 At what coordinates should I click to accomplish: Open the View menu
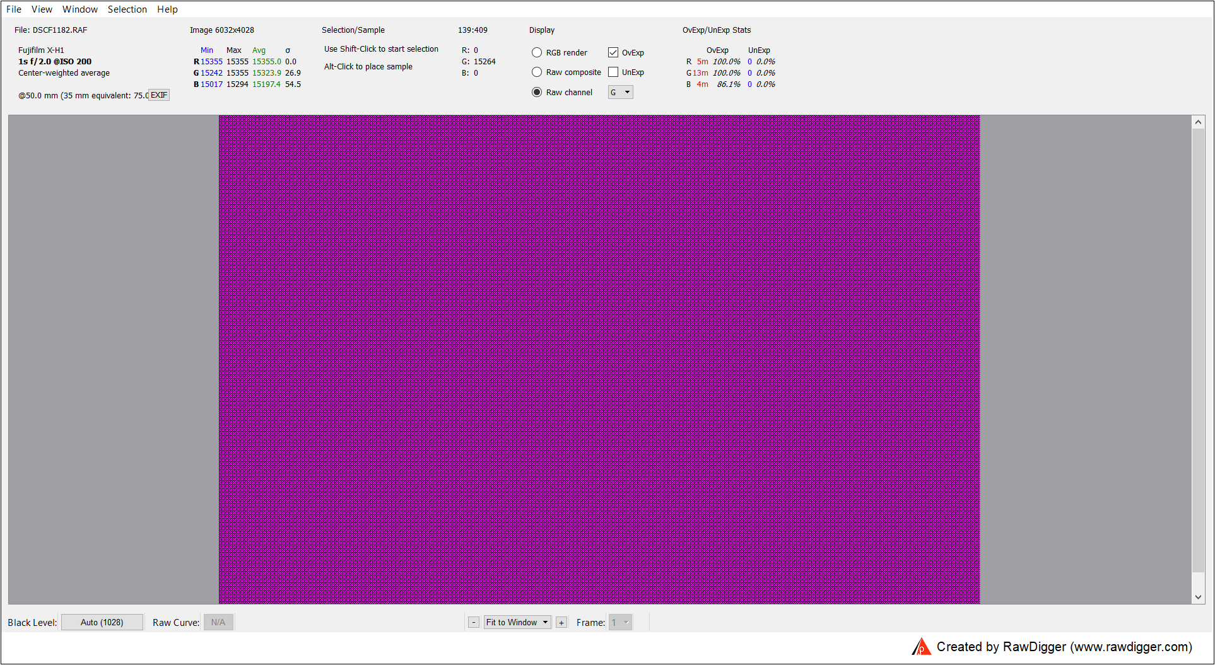click(x=42, y=9)
